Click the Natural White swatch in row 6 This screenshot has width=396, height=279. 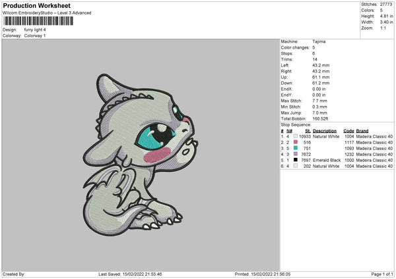click(296, 166)
